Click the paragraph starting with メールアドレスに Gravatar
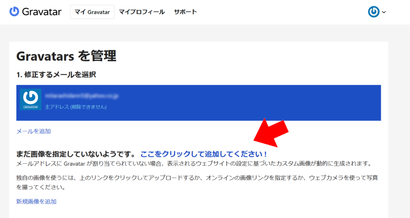 (x=194, y=164)
